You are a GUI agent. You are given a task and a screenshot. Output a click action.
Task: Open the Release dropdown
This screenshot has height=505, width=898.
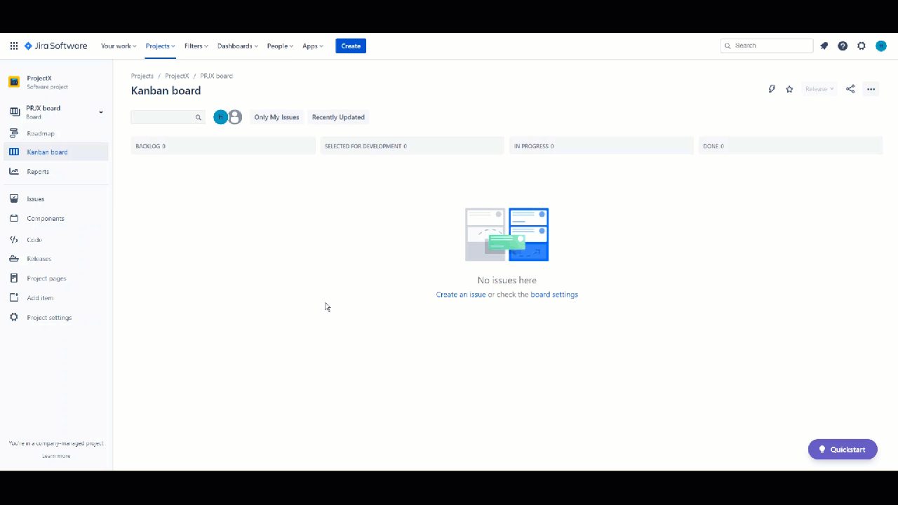point(819,88)
